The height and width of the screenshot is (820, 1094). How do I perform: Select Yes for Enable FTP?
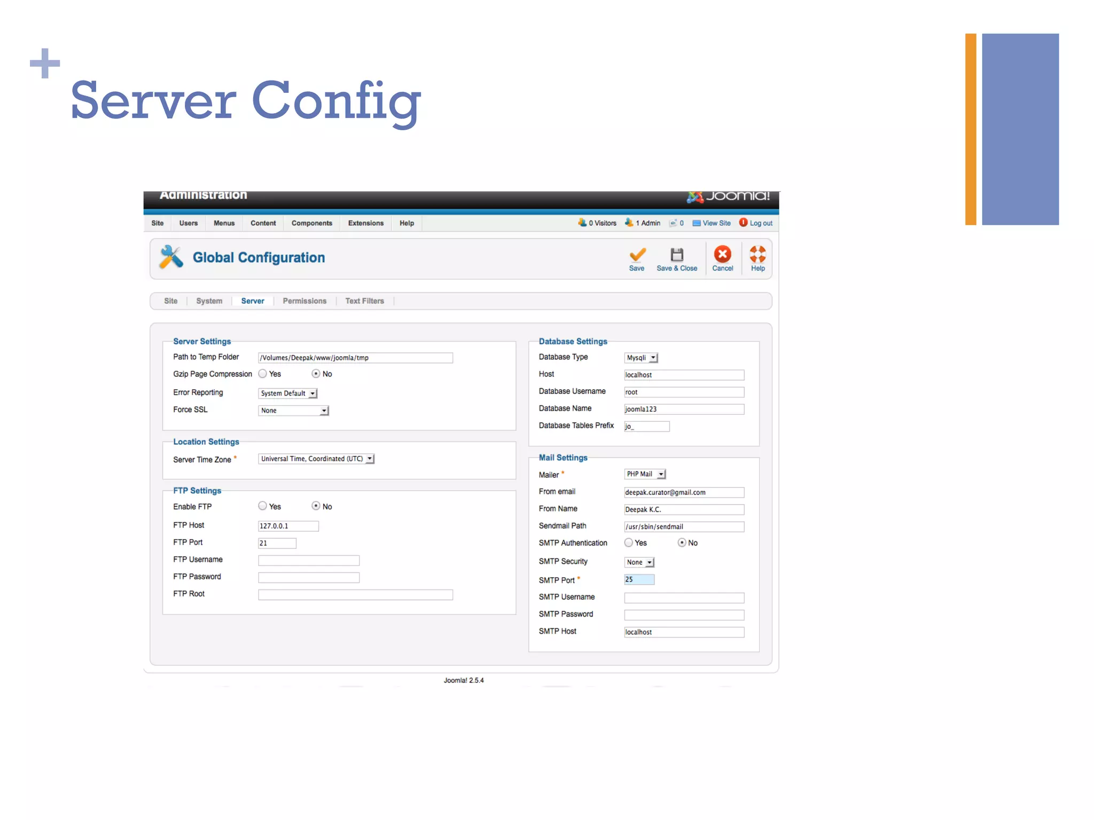click(x=262, y=506)
